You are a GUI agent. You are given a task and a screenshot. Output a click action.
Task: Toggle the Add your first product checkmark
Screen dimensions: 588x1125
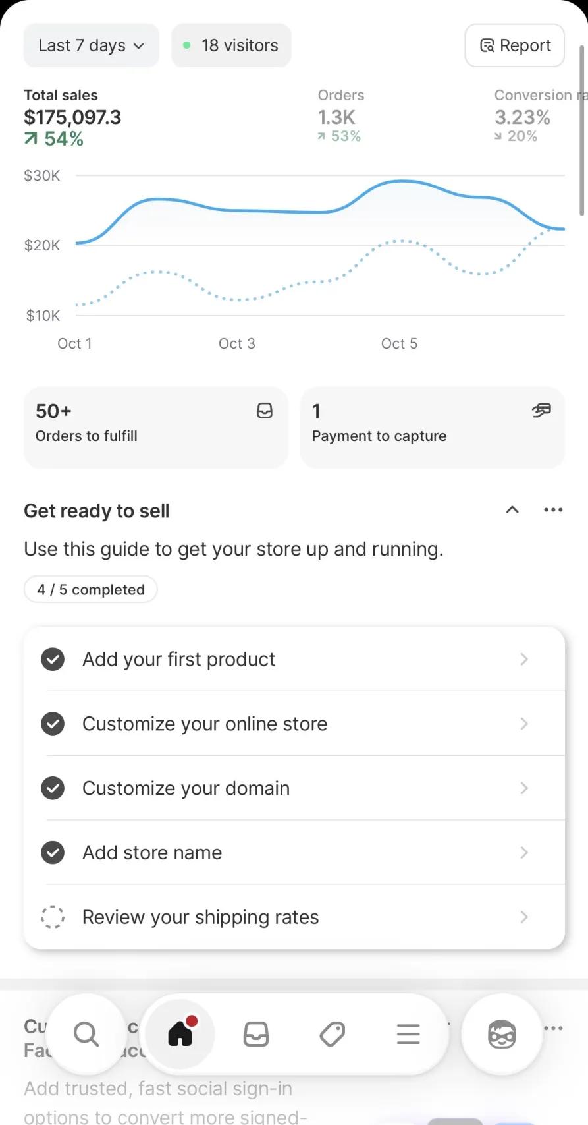[53, 659]
